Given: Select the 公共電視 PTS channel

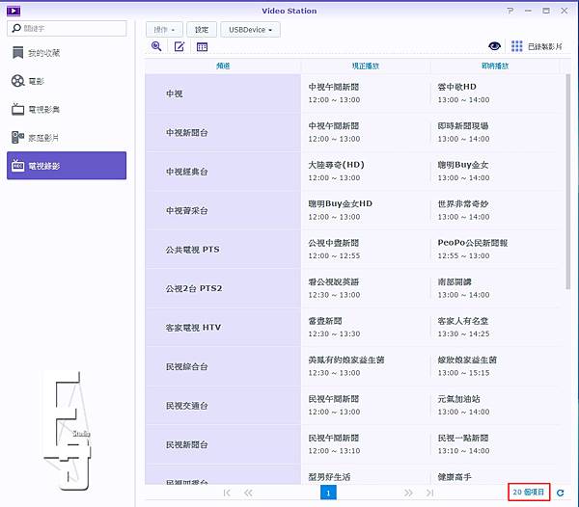Looking at the screenshot, I should pyautogui.click(x=223, y=250).
